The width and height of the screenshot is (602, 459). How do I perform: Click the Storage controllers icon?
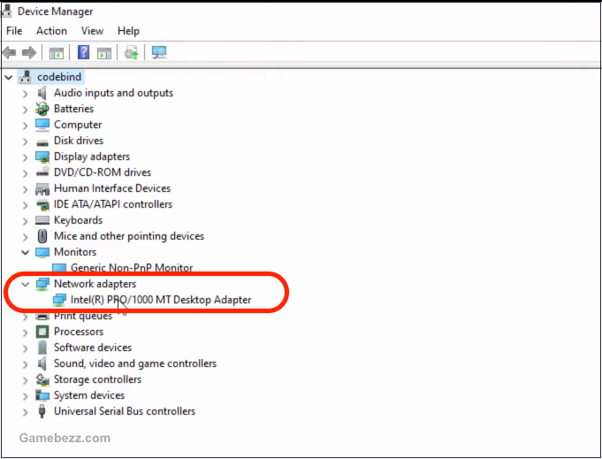(42, 379)
